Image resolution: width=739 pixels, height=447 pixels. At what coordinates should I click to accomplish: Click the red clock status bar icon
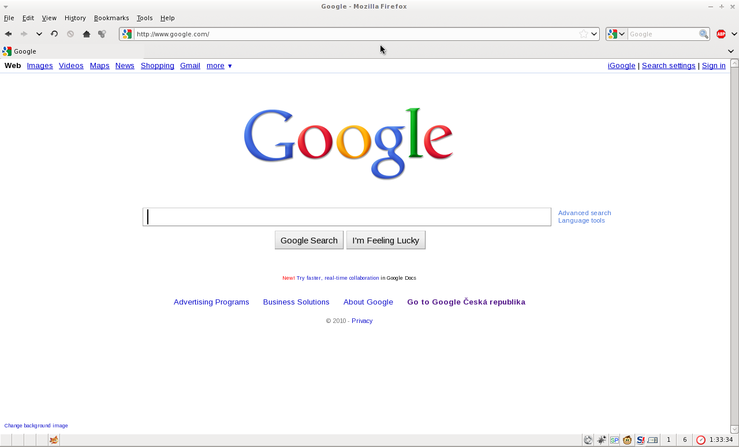pyautogui.click(x=700, y=440)
